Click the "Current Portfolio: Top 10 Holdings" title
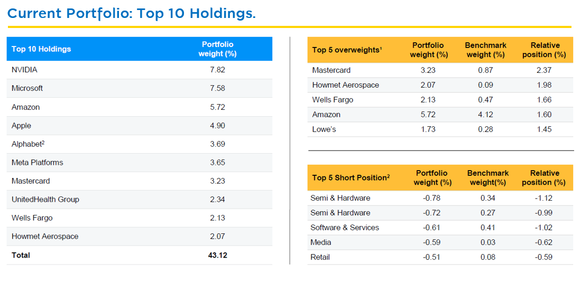This screenshot has width=581, height=282. [x=131, y=13]
